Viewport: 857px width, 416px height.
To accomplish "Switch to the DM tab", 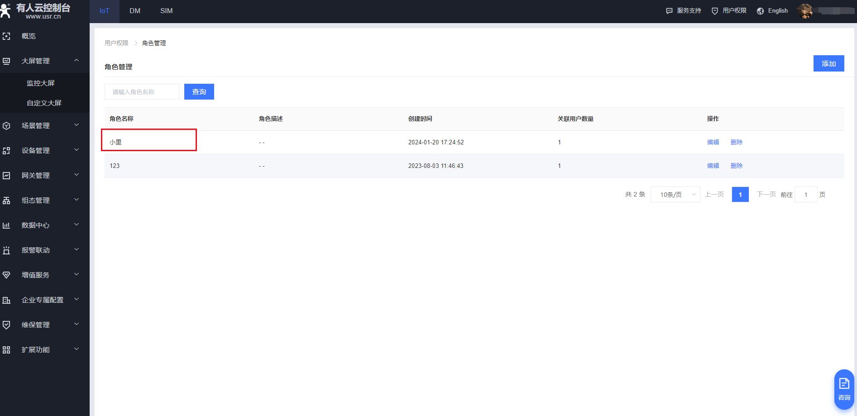I will (135, 11).
